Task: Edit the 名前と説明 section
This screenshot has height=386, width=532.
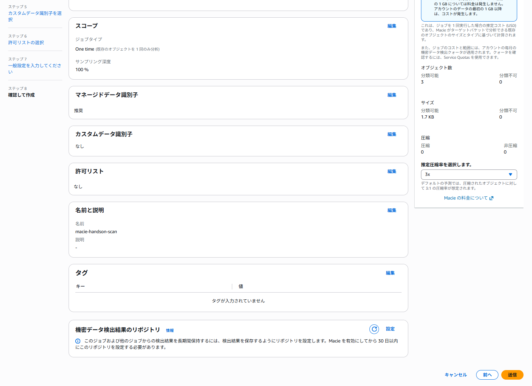Action: 392,210
